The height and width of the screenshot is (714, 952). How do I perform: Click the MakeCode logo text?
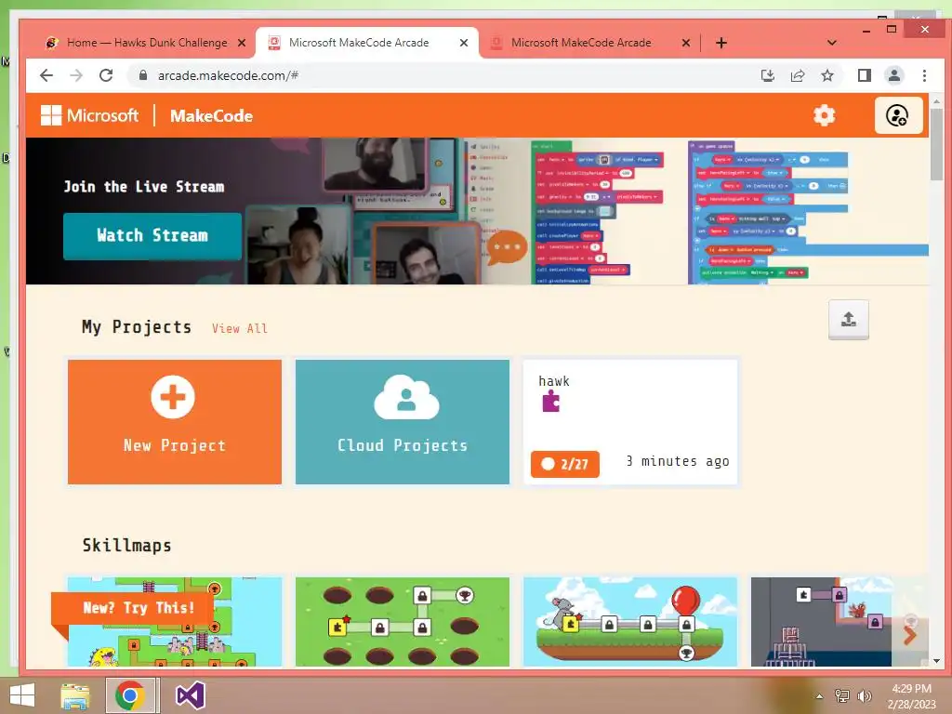[x=211, y=116]
